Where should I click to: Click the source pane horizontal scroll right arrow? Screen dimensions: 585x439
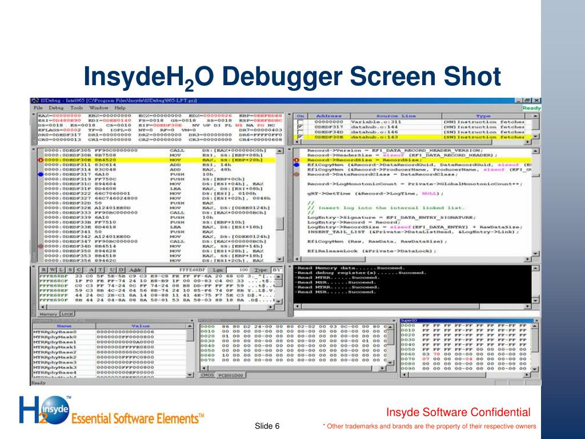pos(528,259)
